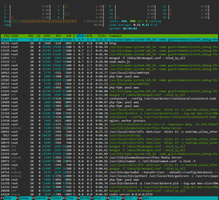Click the Command column header

(115, 36)
